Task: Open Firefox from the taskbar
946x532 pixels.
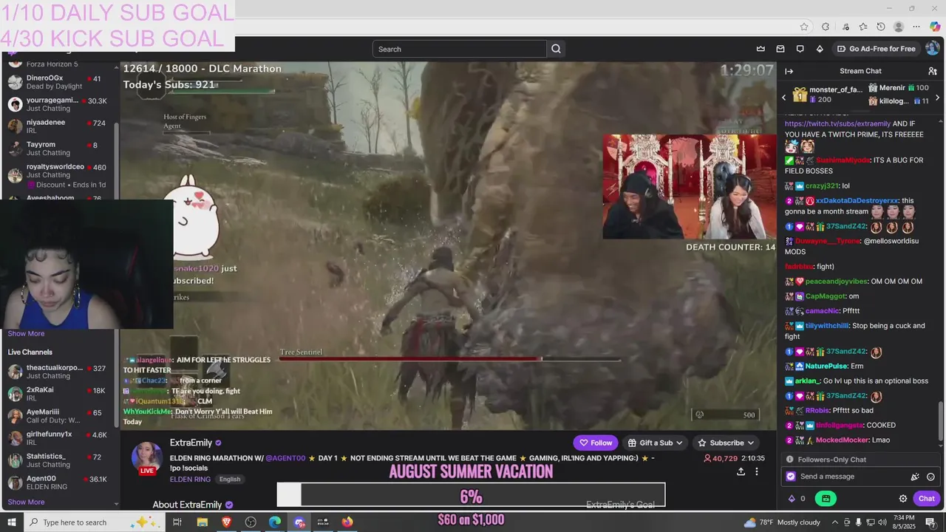Action: [347, 522]
